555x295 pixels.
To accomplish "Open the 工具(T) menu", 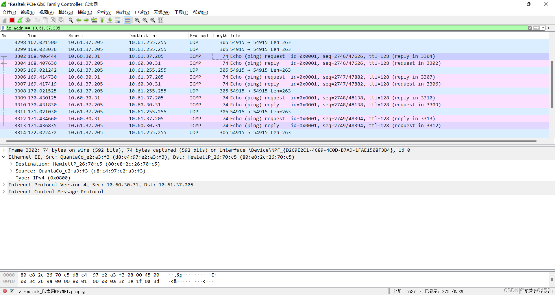I will [181, 12].
